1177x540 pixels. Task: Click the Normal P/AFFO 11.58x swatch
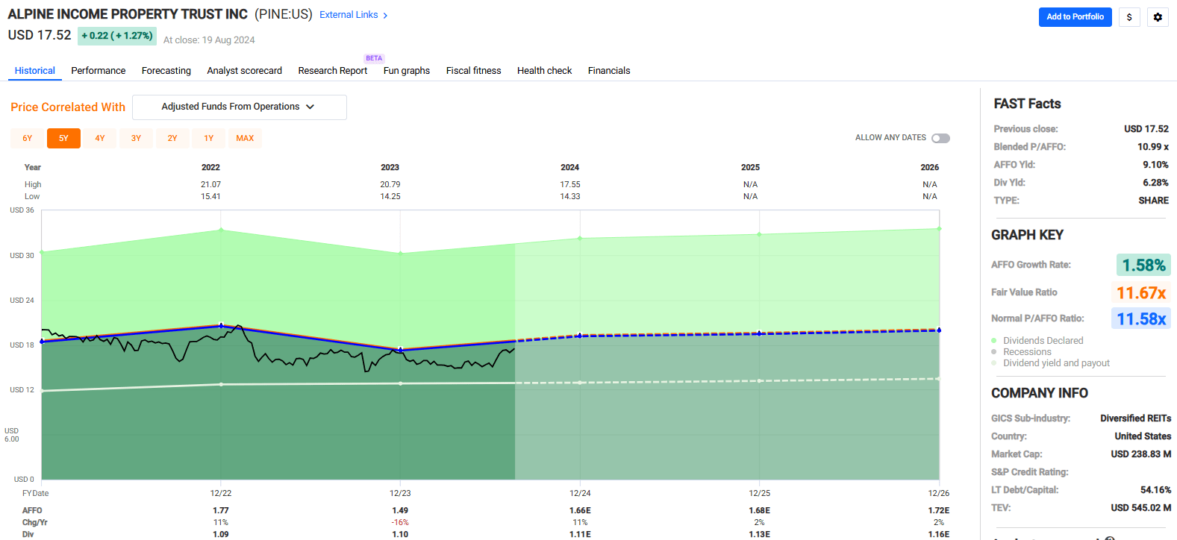1140,319
